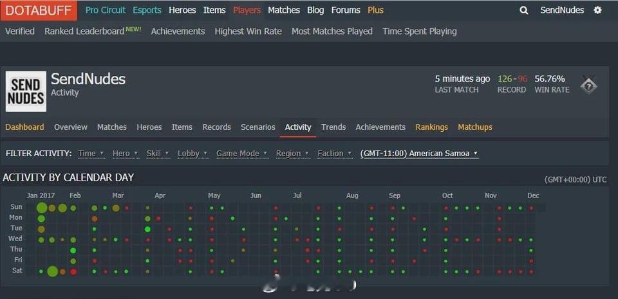Click the SendNudes profile name heading
The image size is (618, 299).
88,79
